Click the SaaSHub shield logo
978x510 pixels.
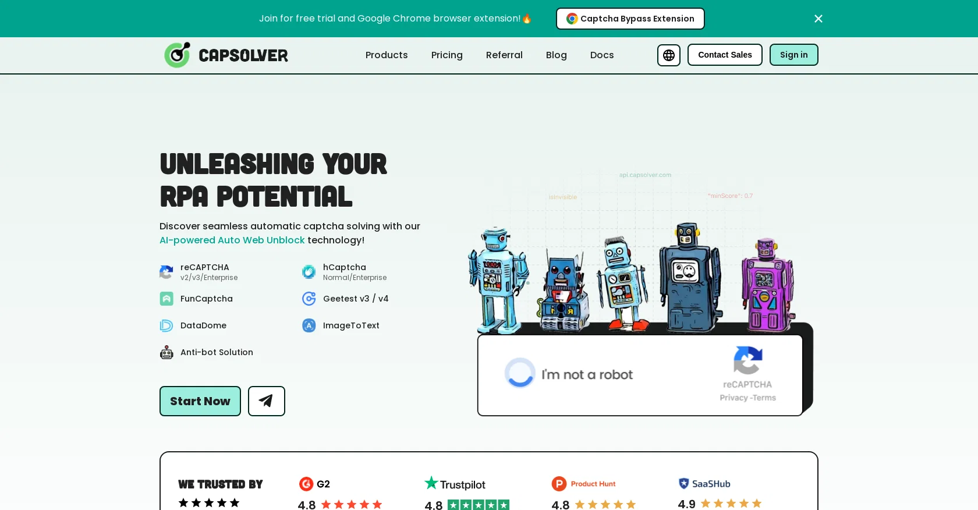[x=684, y=483]
